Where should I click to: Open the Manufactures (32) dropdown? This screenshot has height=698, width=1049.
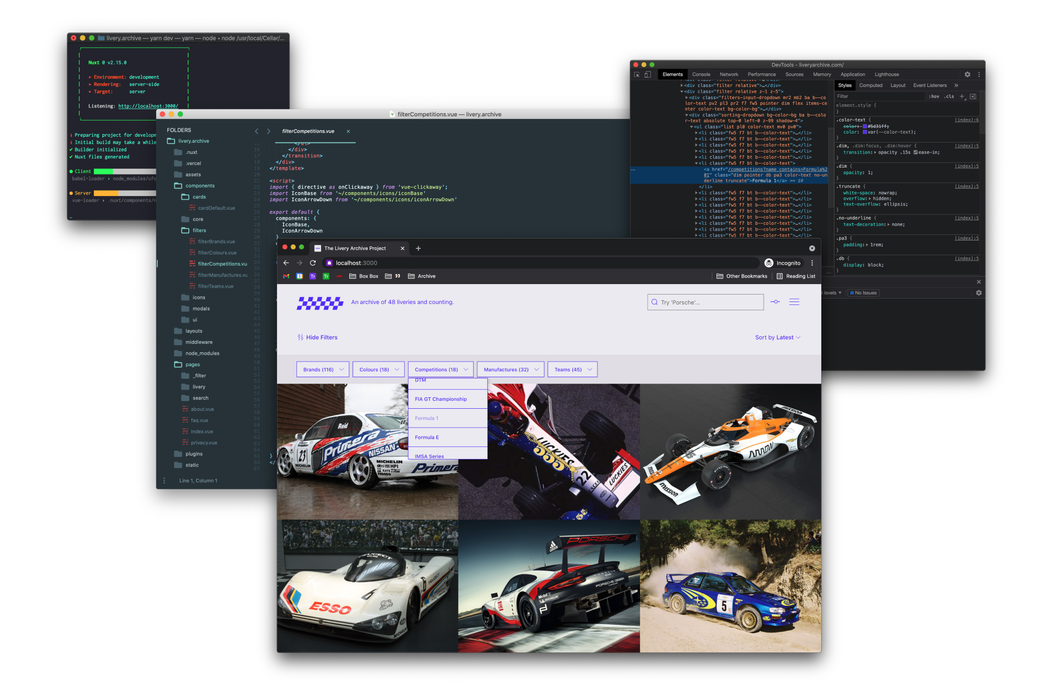point(511,369)
